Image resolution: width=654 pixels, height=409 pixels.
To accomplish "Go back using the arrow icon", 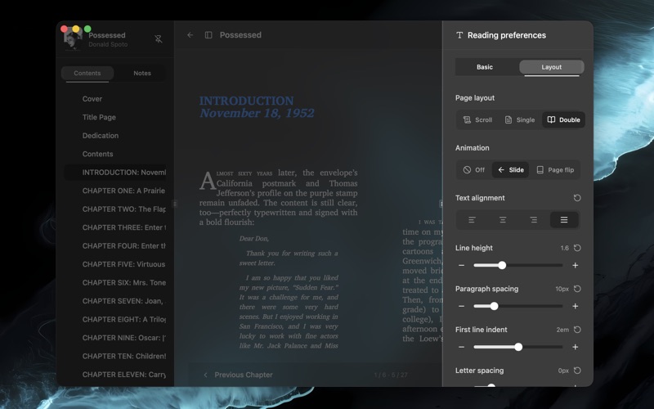I will [190, 35].
